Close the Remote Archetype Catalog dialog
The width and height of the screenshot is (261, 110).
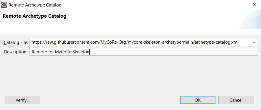click(x=254, y=5)
